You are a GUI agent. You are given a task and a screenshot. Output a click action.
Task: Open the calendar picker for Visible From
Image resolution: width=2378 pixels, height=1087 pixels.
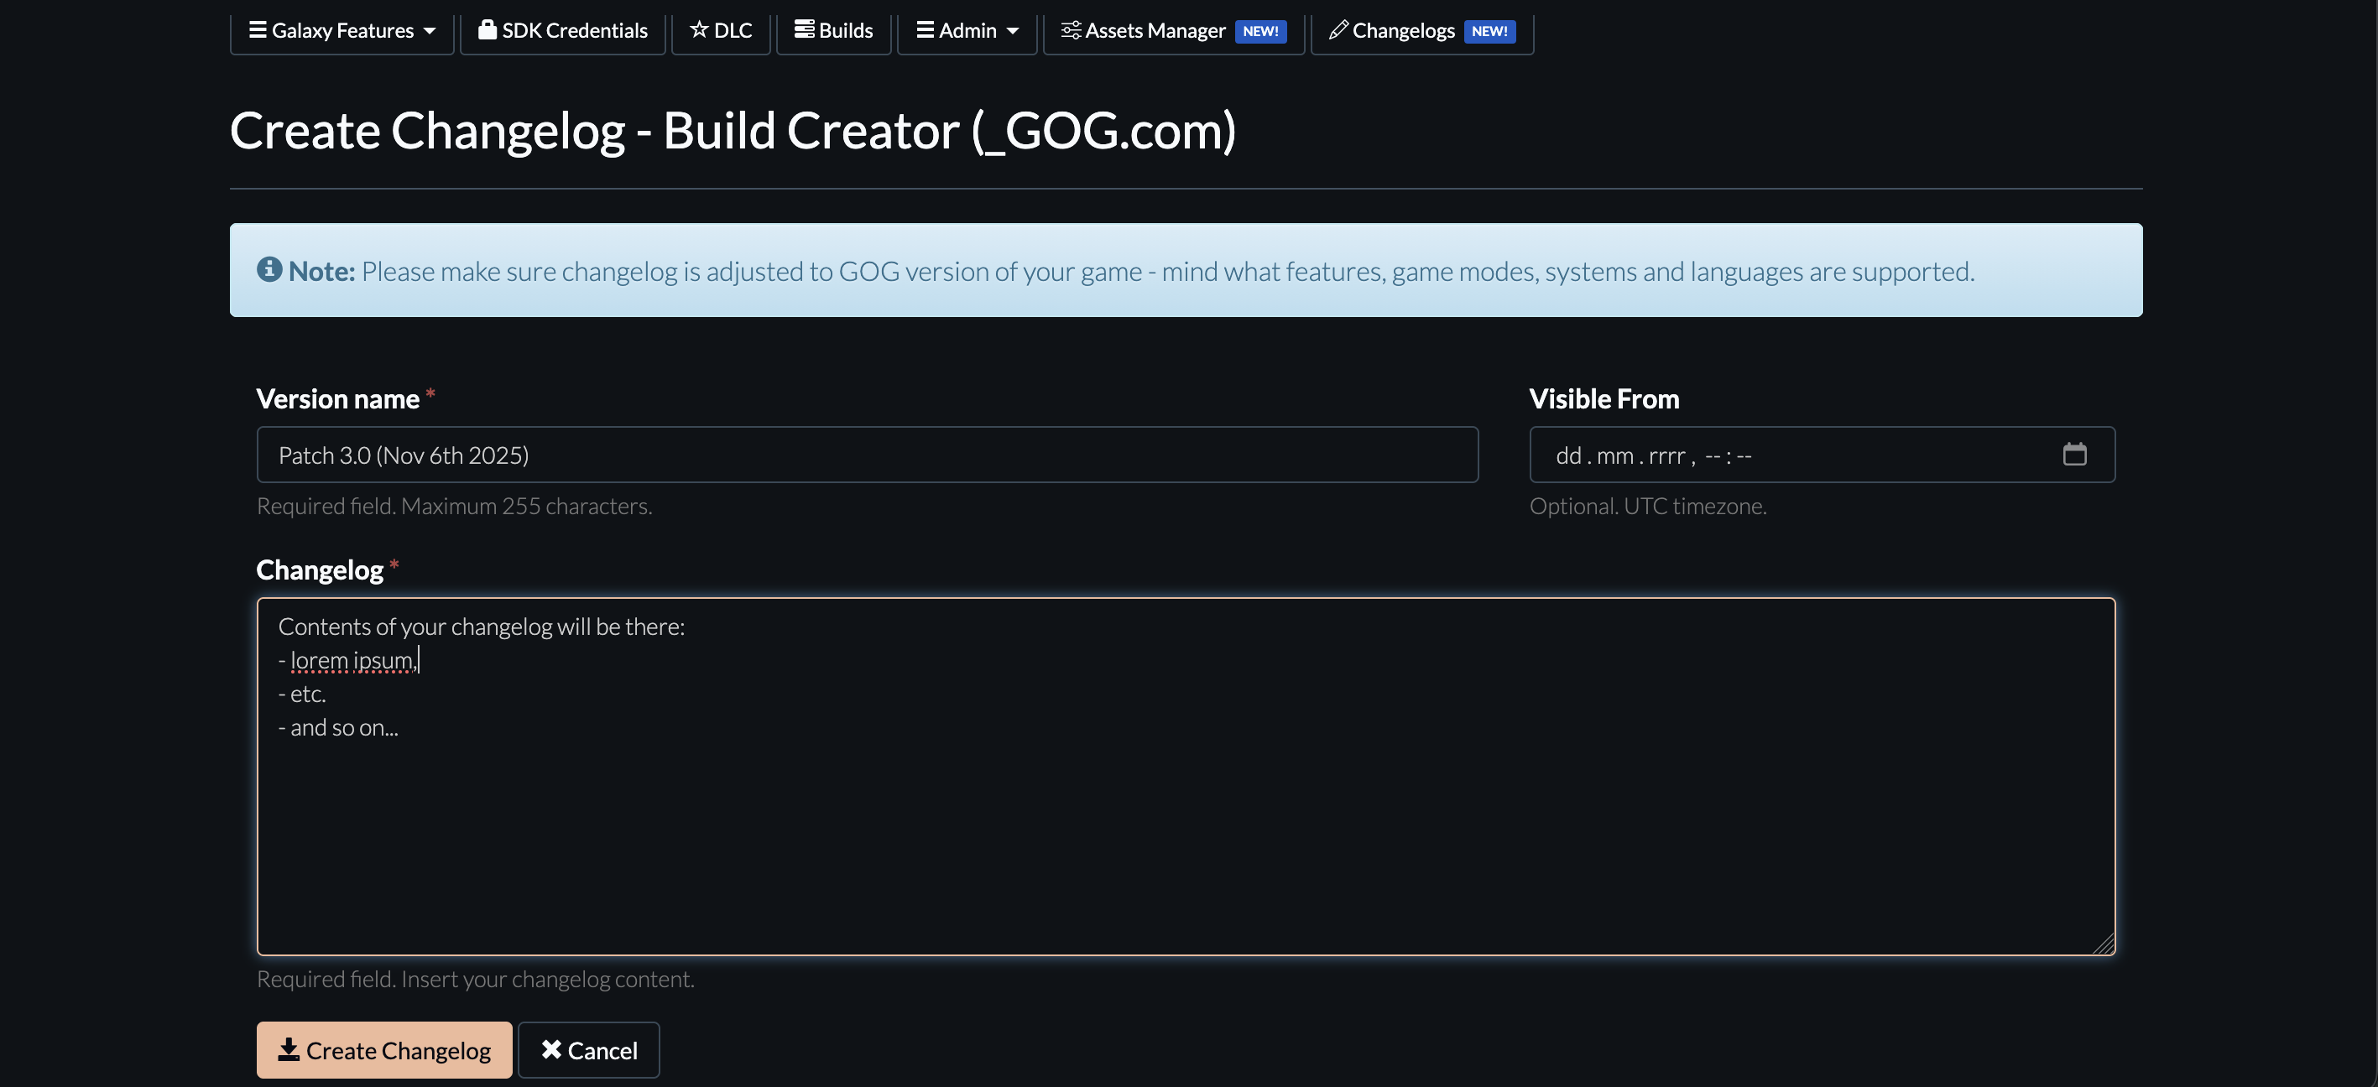2074,454
